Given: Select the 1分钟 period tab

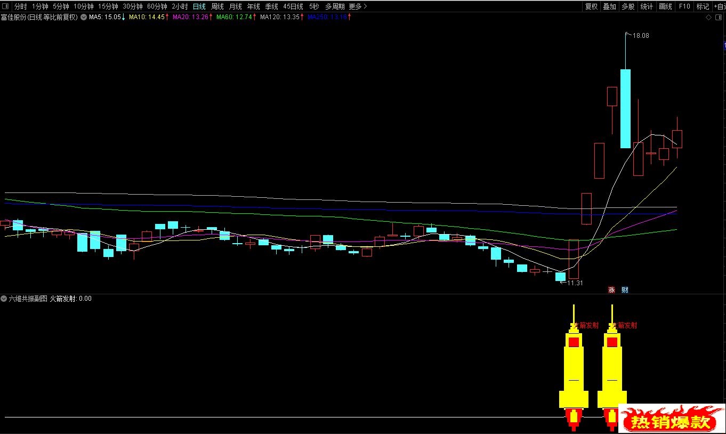Looking at the screenshot, I should [x=40, y=6].
